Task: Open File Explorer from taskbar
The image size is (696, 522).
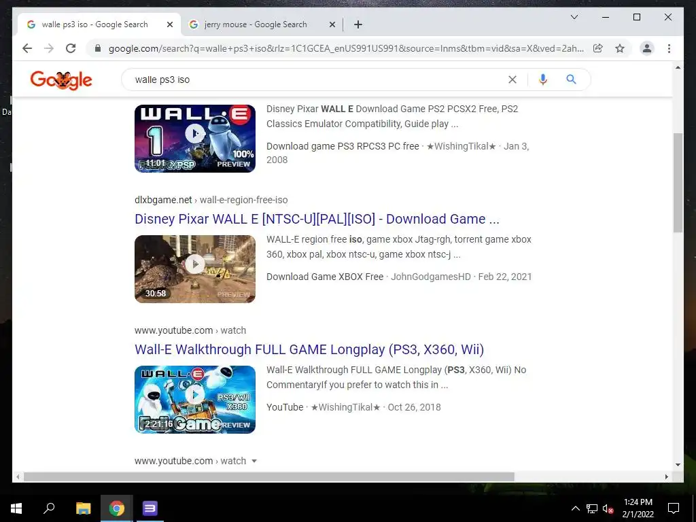Action: pos(83,508)
